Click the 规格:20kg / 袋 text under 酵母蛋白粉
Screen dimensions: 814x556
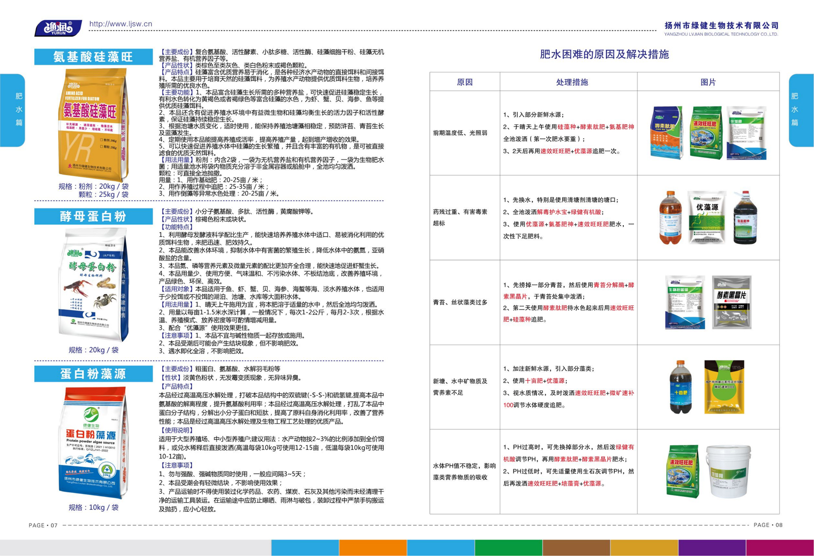click(93, 350)
